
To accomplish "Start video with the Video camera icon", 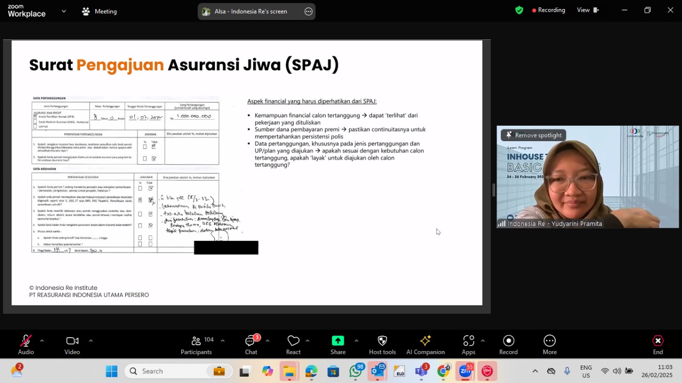I will [x=72, y=341].
